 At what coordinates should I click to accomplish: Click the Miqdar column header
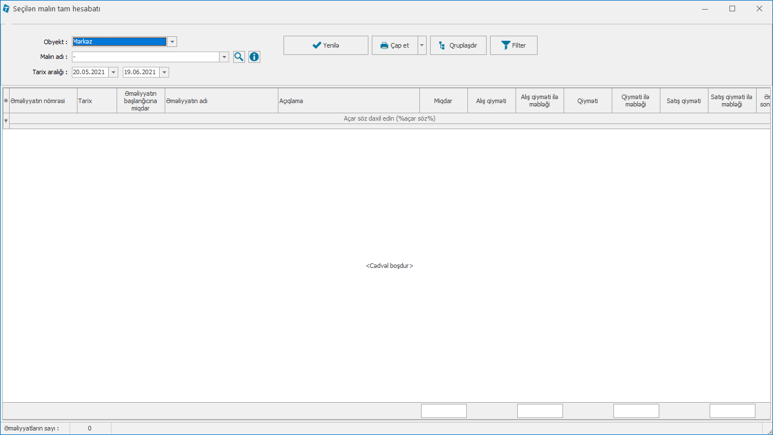(x=443, y=101)
